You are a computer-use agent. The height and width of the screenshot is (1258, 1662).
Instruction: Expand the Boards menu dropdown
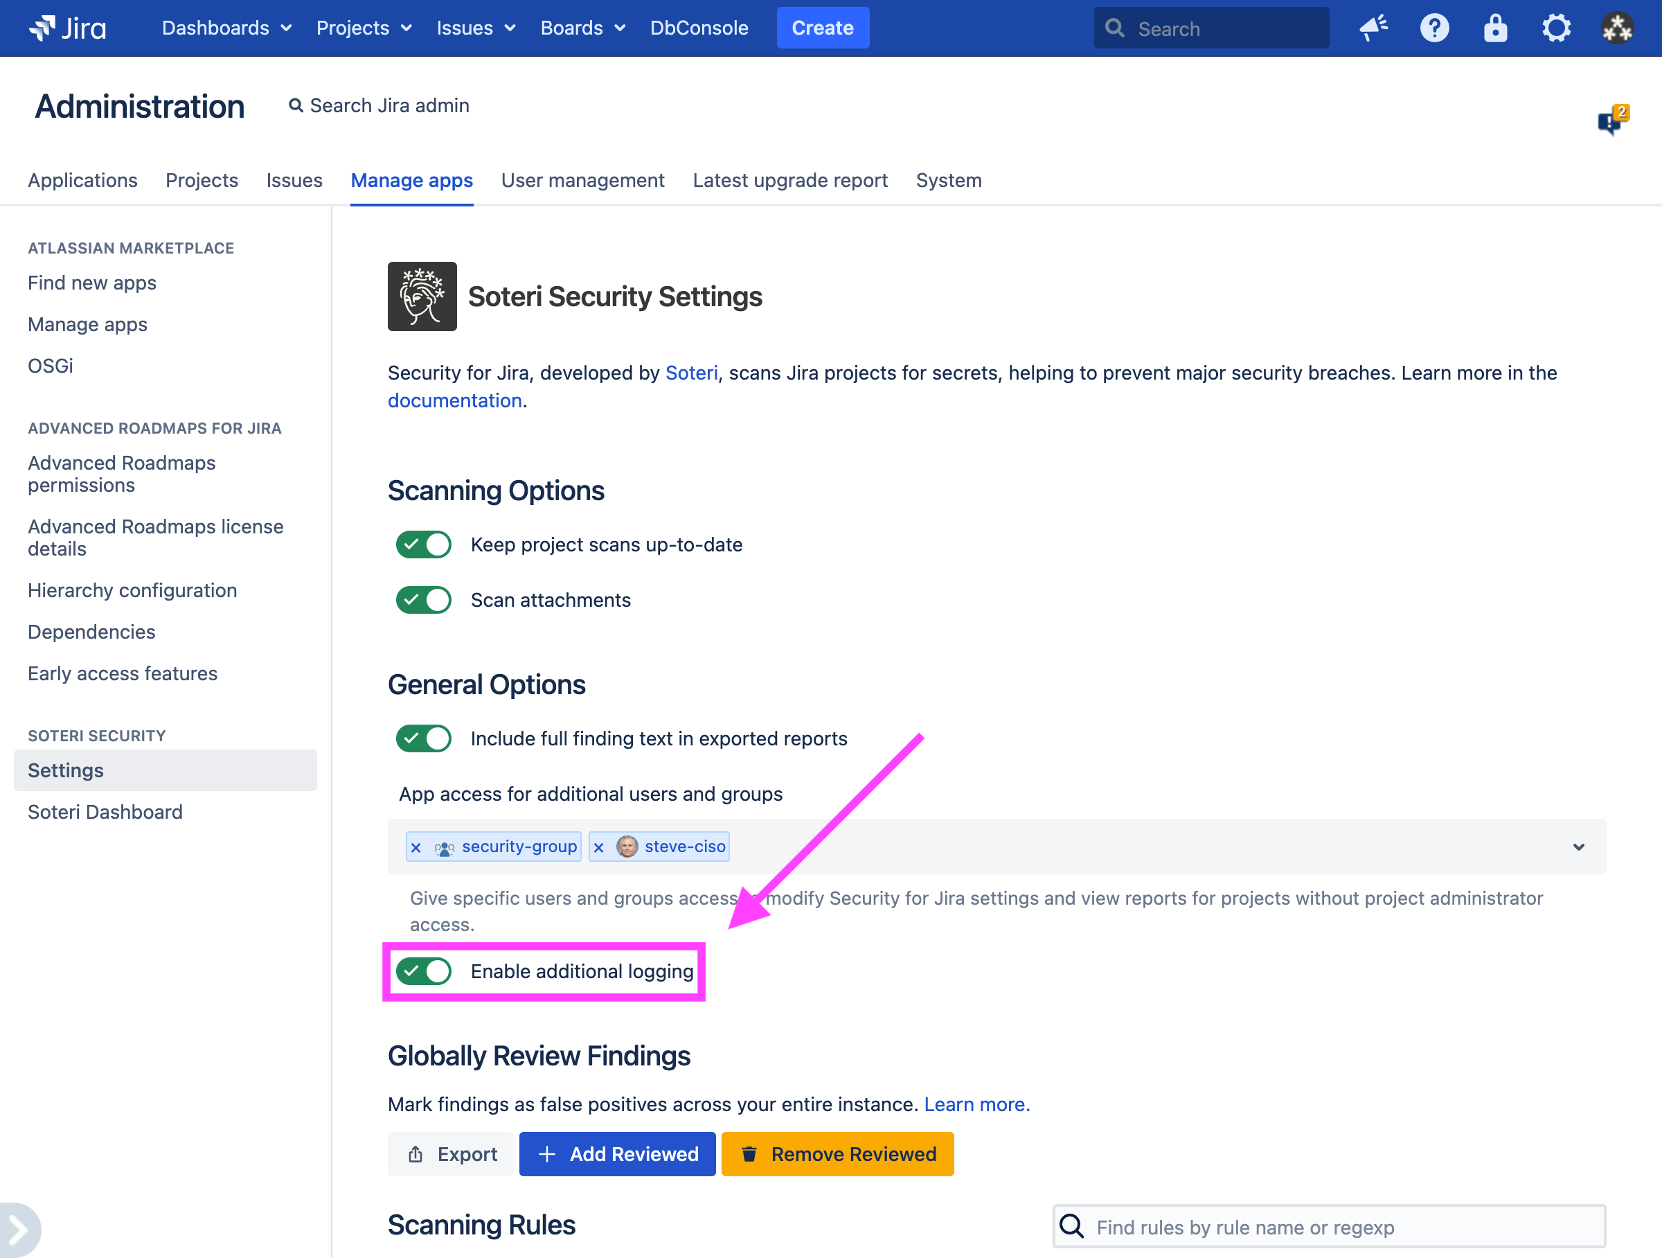(x=582, y=28)
